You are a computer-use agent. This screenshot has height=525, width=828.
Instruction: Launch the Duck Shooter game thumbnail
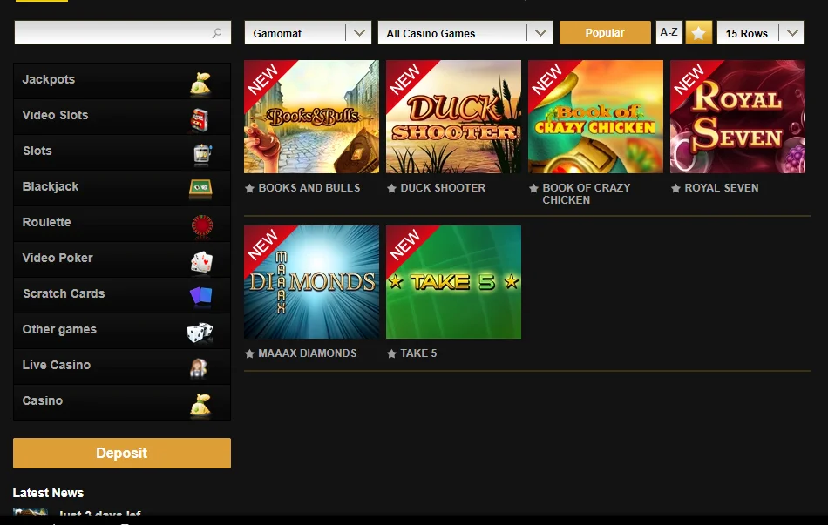453,117
